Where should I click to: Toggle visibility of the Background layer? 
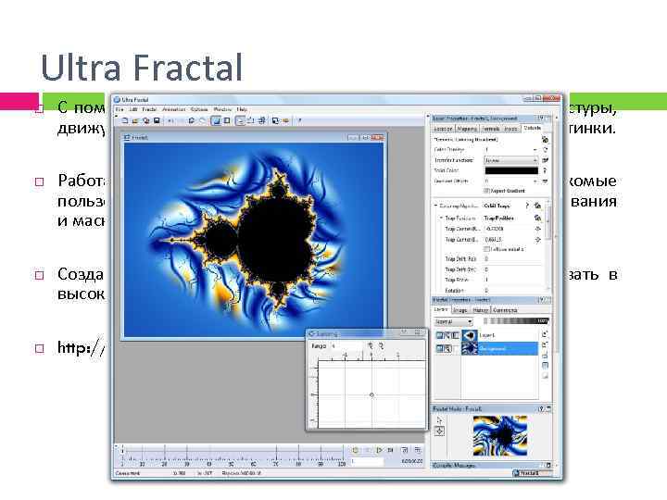click(x=440, y=349)
